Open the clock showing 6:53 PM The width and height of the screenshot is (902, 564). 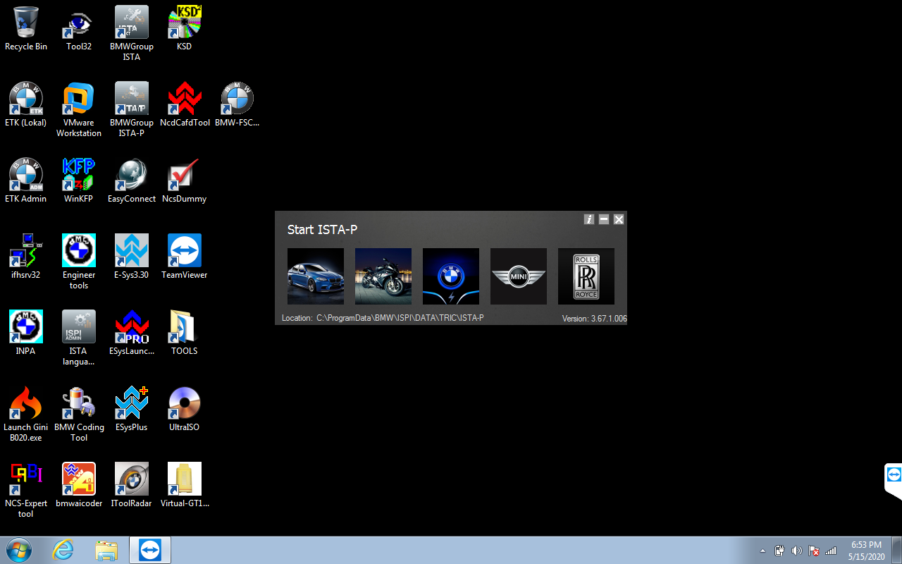(866, 551)
